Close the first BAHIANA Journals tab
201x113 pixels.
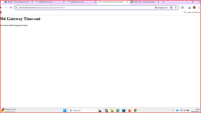(64, 2)
